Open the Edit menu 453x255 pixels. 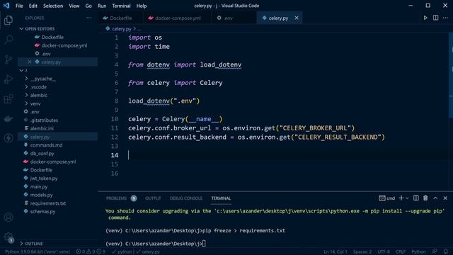tap(33, 6)
